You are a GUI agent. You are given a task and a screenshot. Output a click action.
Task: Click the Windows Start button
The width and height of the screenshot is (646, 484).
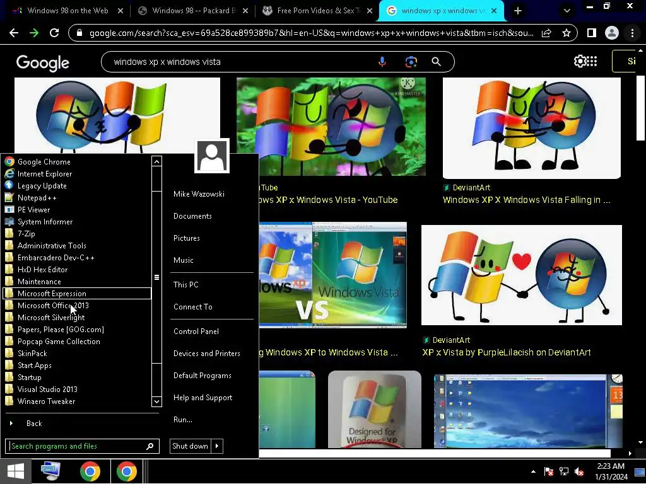(x=16, y=471)
